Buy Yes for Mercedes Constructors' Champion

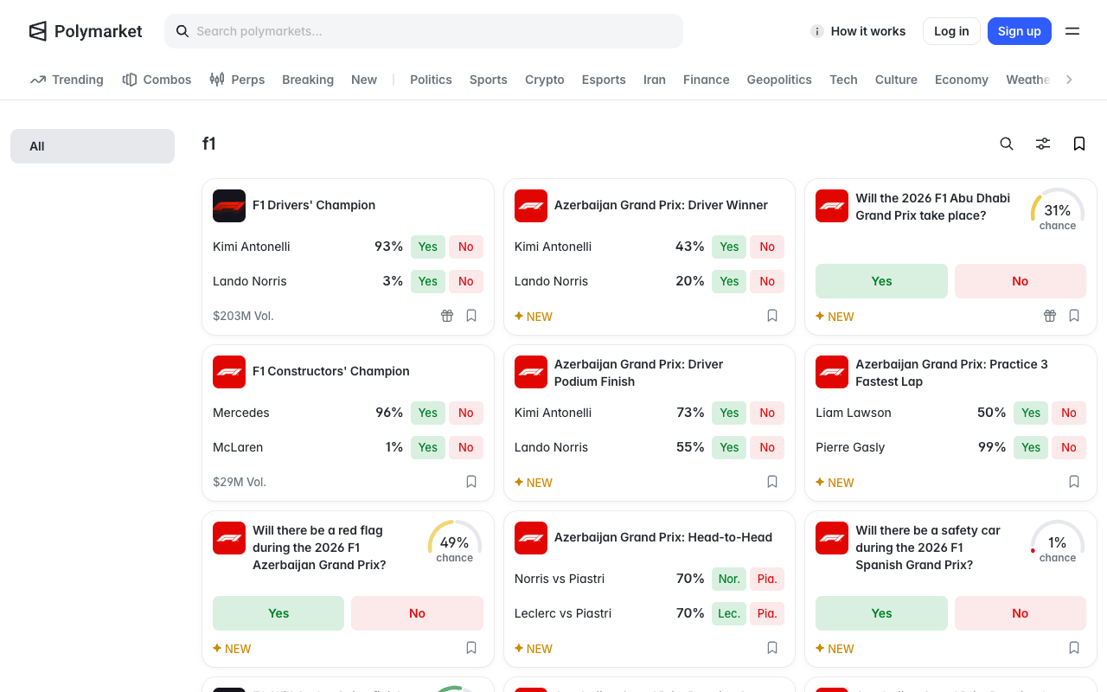coord(428,413)
